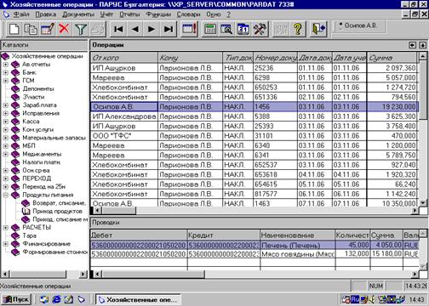This screenshot has height=306, width=429.
Task: Click the Сумма column header in Операции
Action: 392,58
